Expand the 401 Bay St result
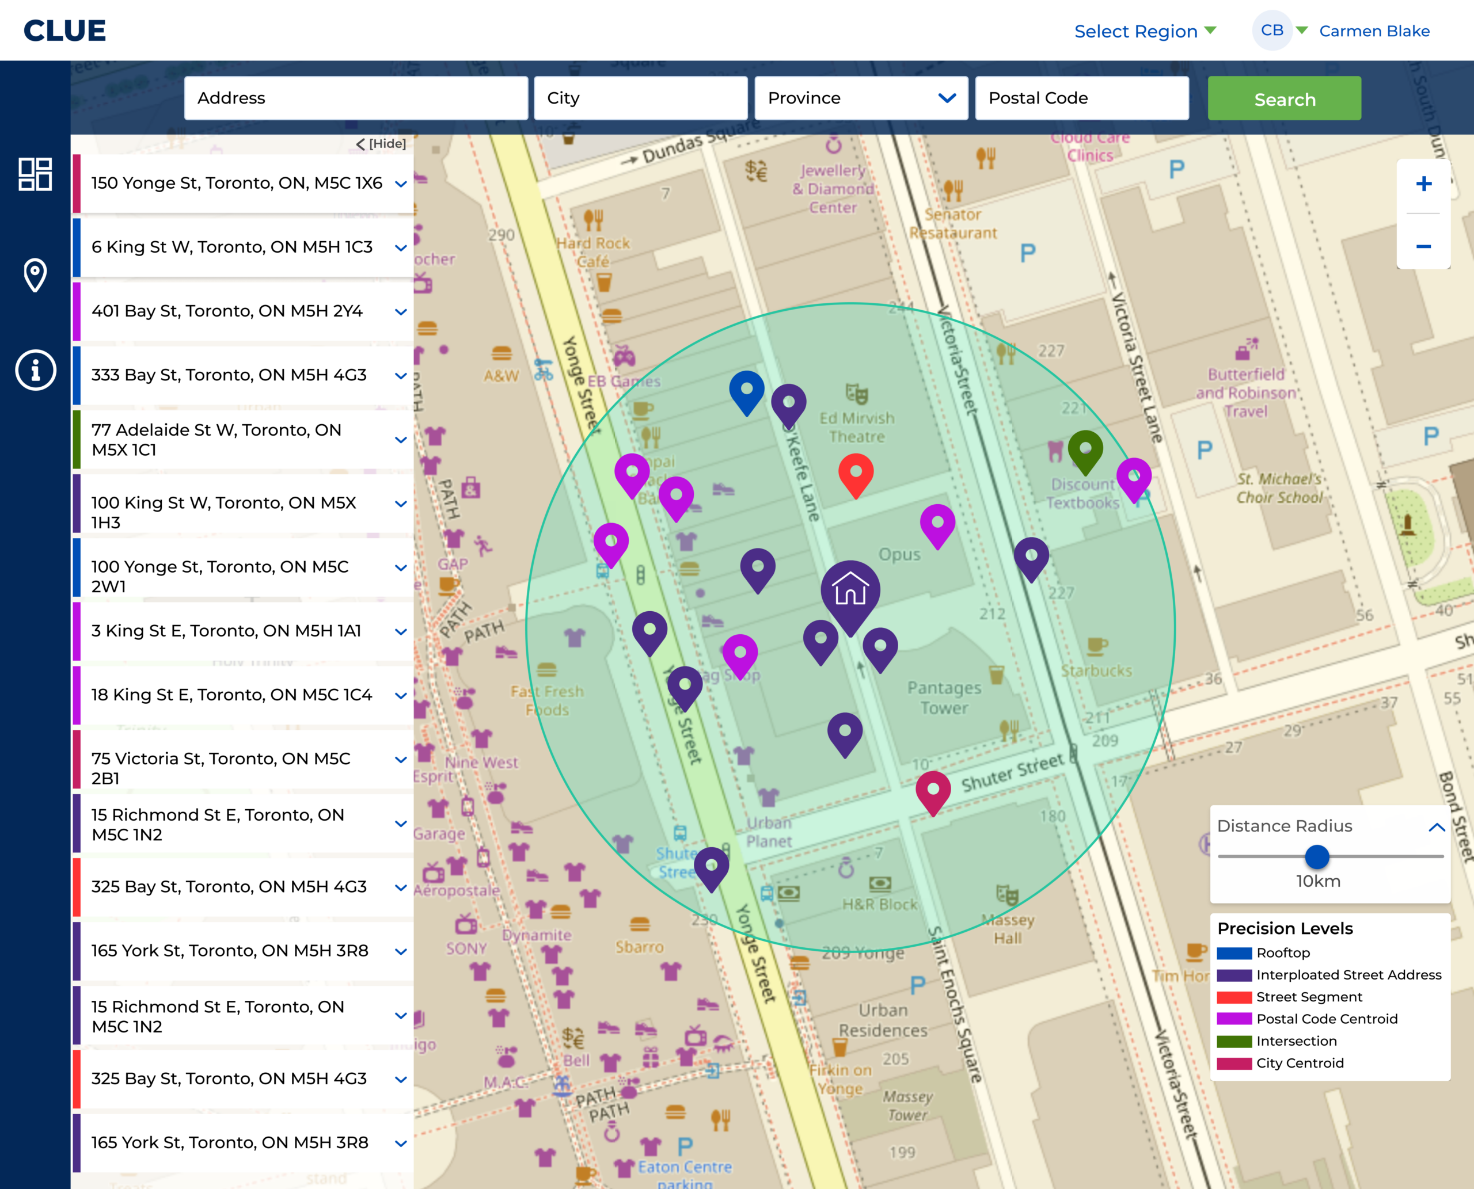The height and width of the screenshot is (1189, 1474). point(401,311)
